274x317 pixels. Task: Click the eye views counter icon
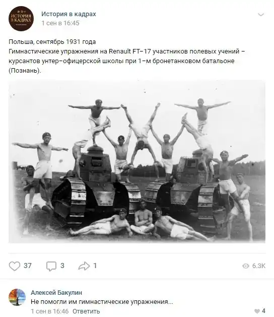[x=246, y=266]
